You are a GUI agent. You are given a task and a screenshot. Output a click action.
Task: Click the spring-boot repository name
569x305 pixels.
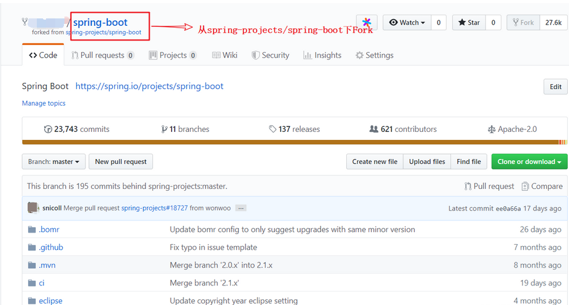coord(100,22)
